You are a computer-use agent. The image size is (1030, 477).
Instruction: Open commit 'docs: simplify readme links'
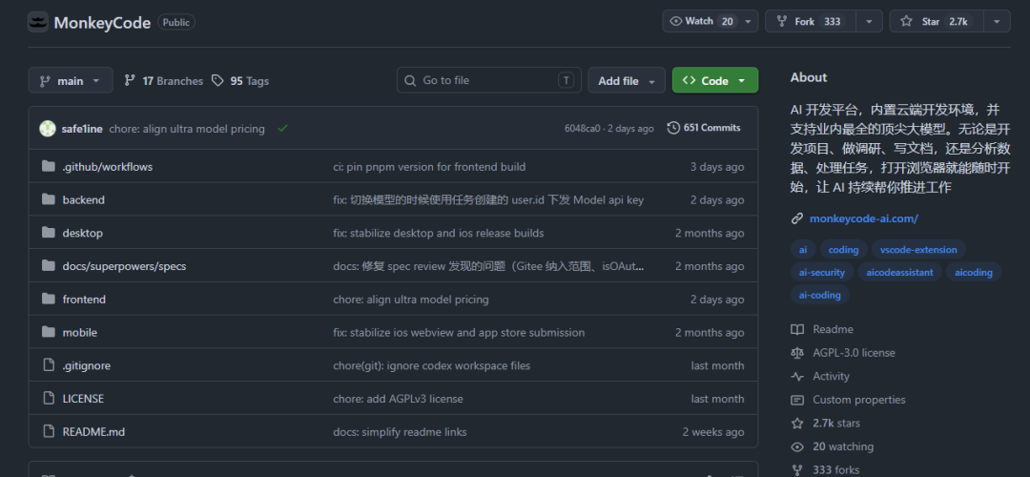(x=400, y=431)
